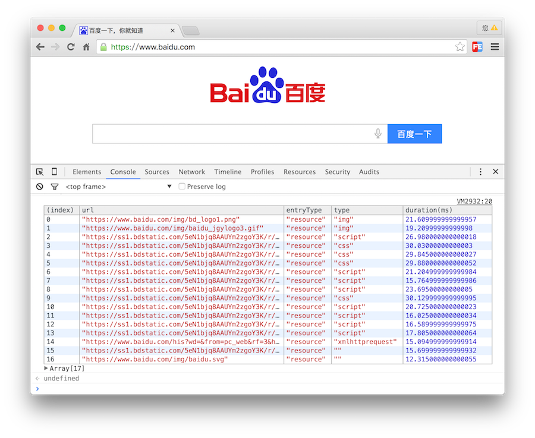Viewport: 535px width, 438px height.
Task: Click the index cell for row 10
Action: [61, 307]
